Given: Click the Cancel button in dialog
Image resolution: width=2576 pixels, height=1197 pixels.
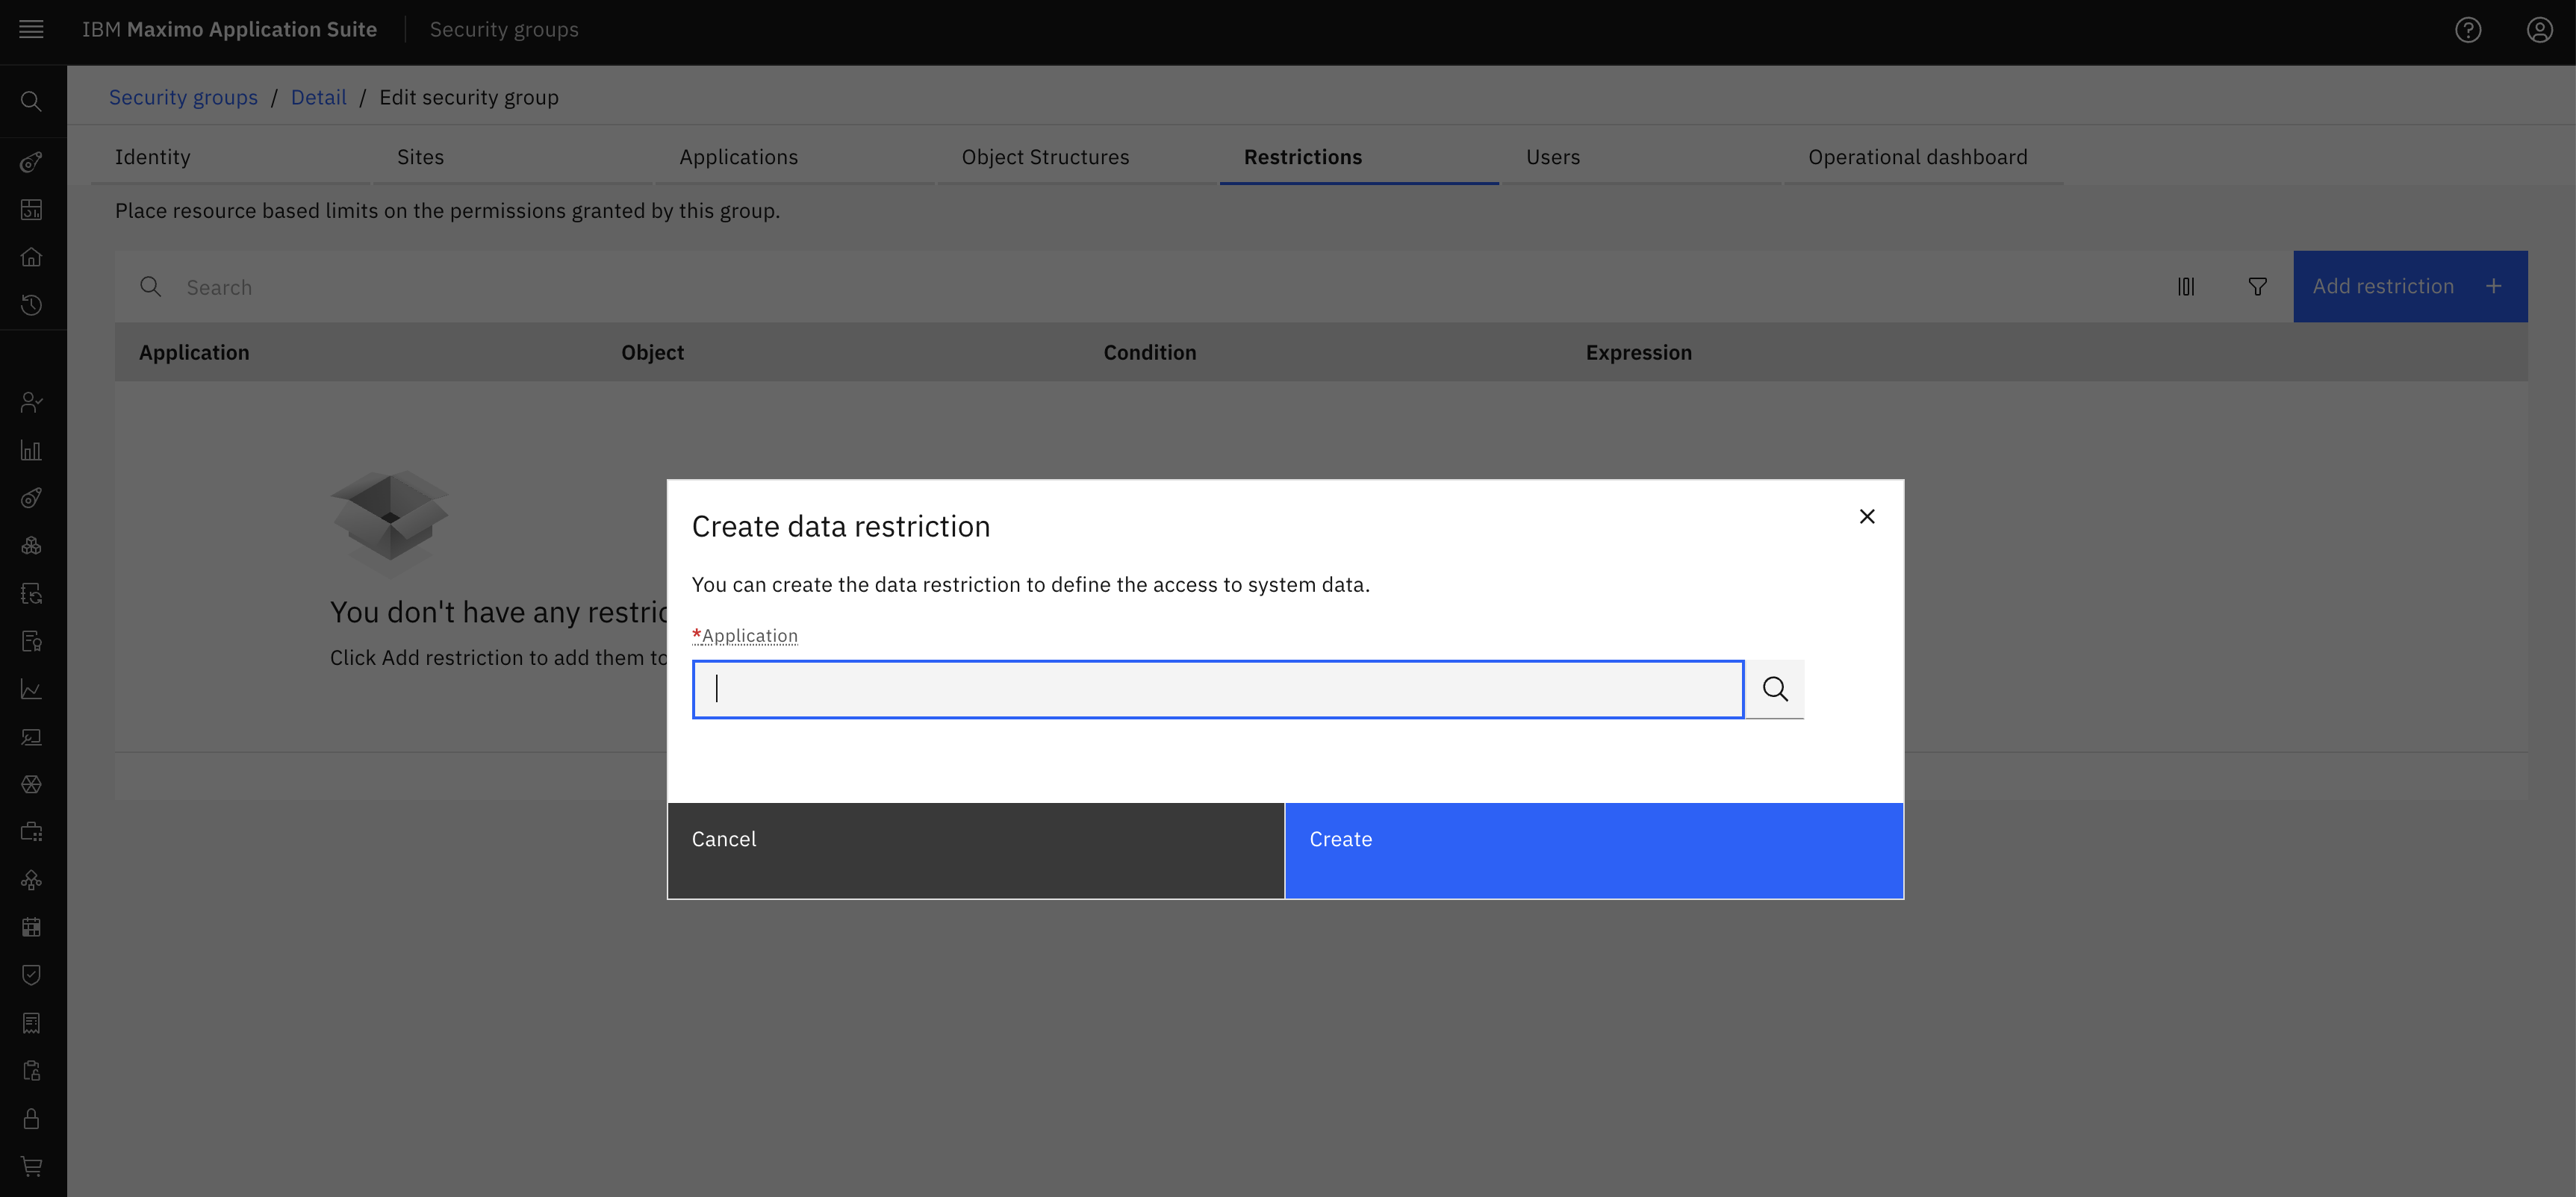Looking at the screenshot, I should point(976,850).
